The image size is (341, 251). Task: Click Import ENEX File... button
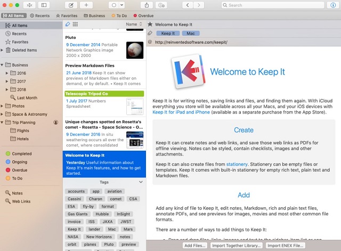click(286, 246)
